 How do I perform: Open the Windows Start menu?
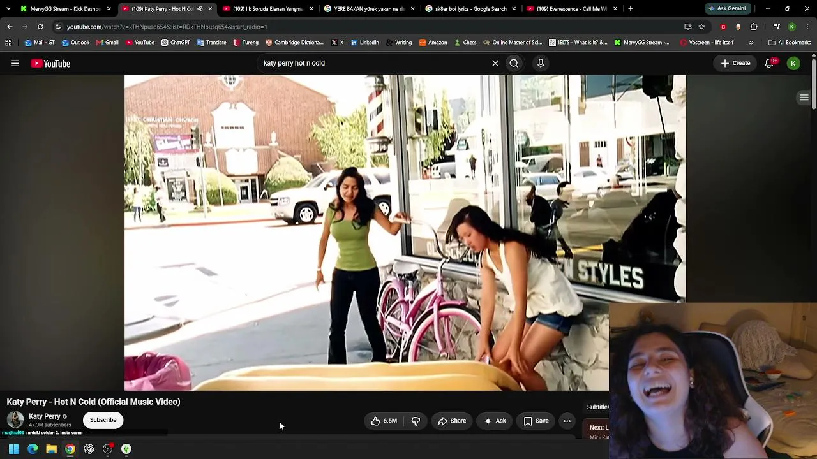(13, 449)
